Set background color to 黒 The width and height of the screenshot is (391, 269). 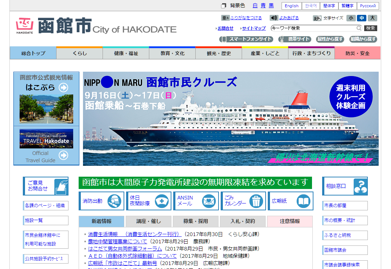(x=271, y=5)
